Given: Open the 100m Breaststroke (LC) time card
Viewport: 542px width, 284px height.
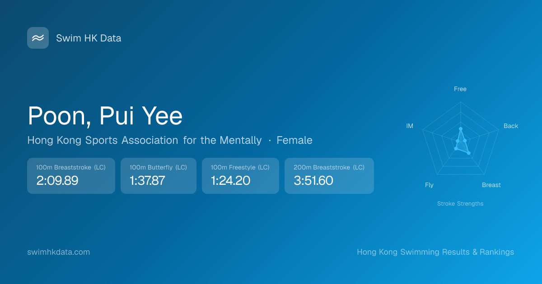Looking at the screenshot, I should tap(71, 176).
